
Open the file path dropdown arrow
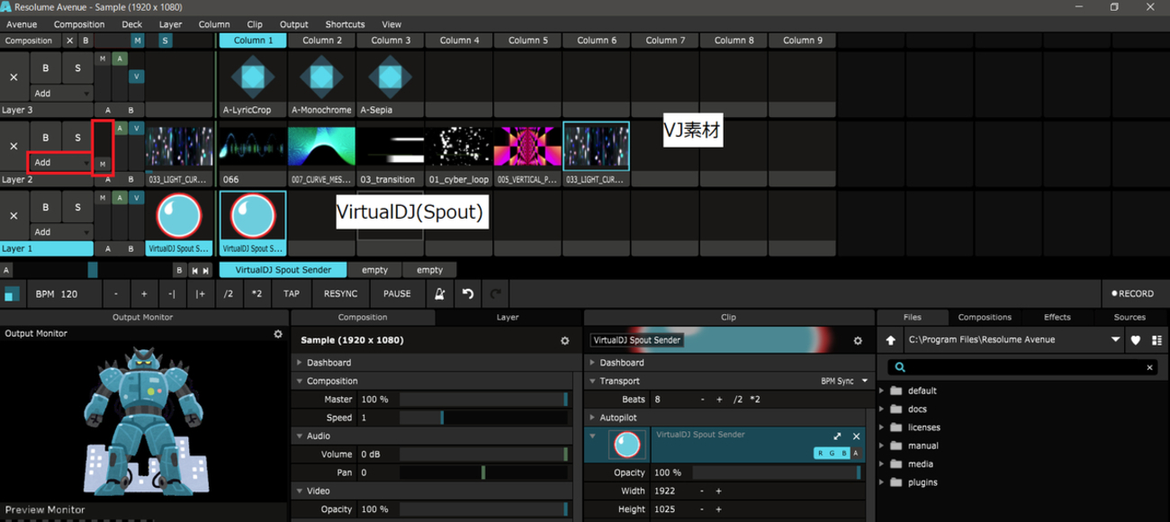tap(1116, 340)
